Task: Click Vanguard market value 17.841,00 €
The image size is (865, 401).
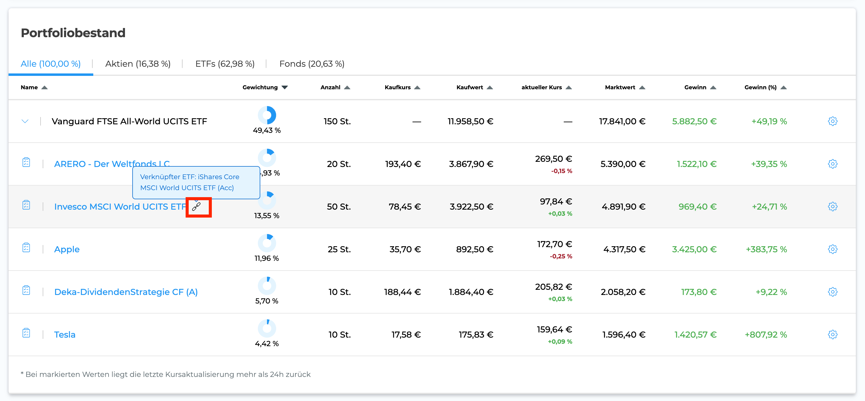Action: pos(622,121)
